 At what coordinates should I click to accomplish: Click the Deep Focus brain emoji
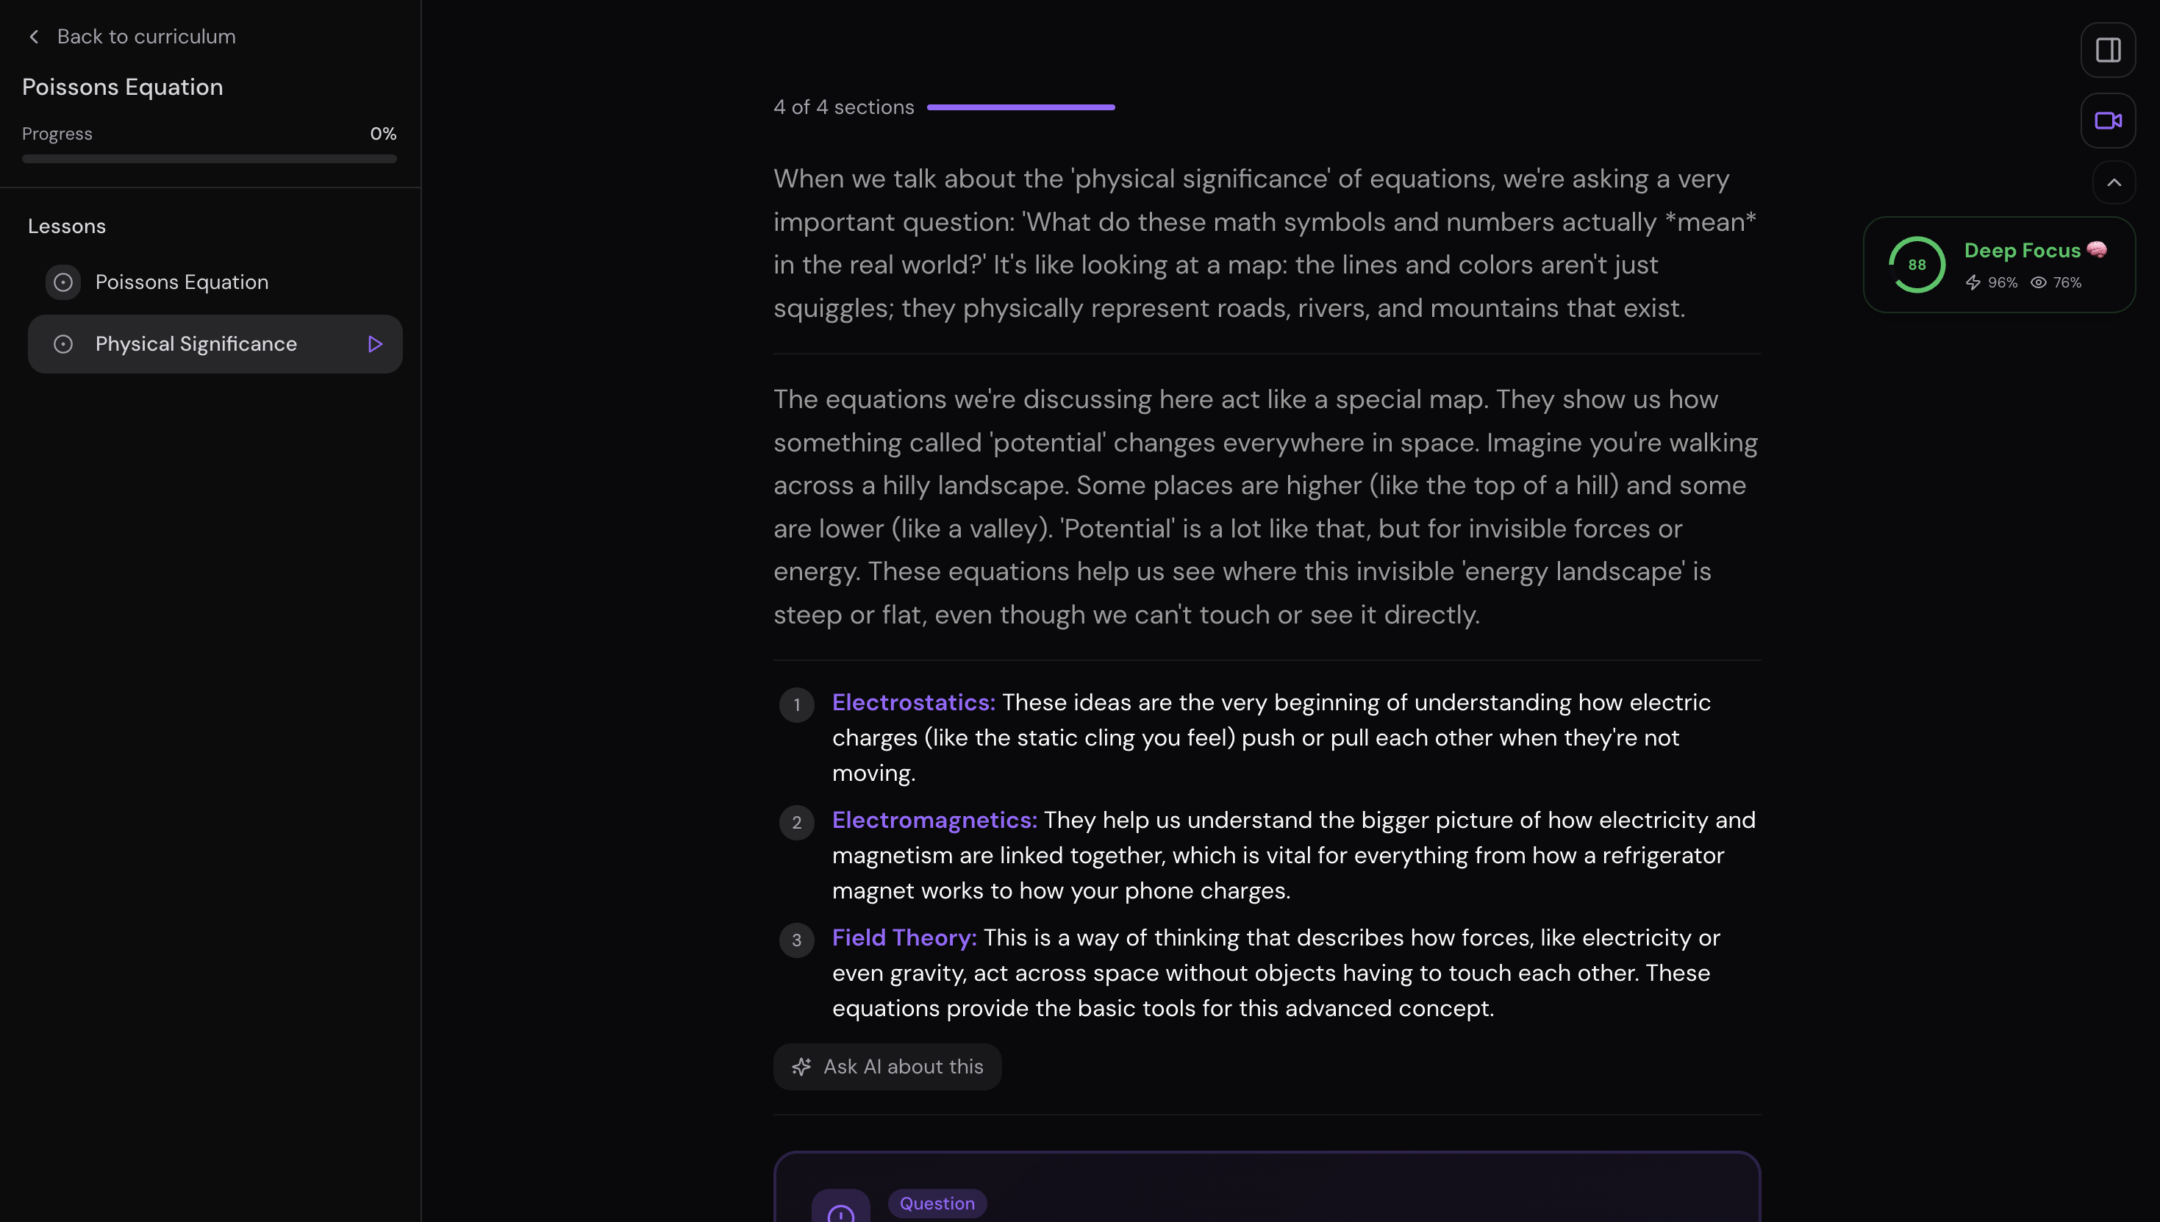click(x=2096, y=250)
